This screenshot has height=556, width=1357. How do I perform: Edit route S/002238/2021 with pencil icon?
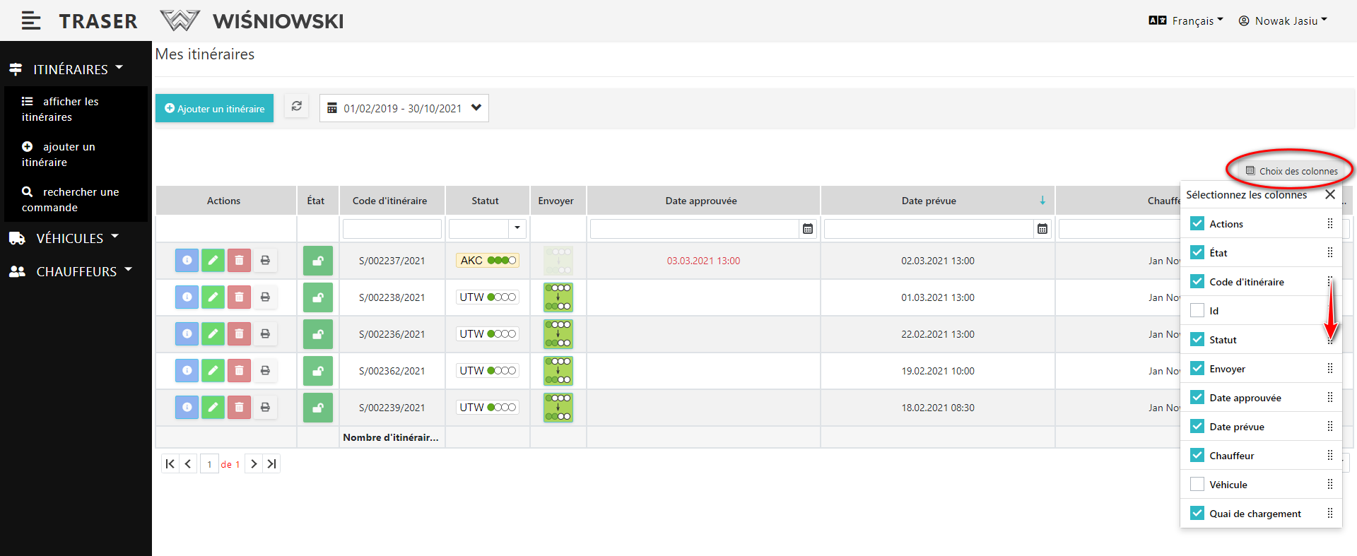[213, 297]
